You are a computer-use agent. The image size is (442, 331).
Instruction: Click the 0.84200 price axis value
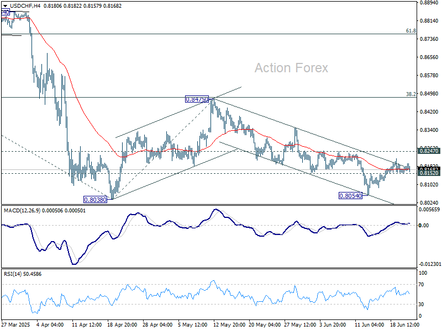click(x=429, y=112)
